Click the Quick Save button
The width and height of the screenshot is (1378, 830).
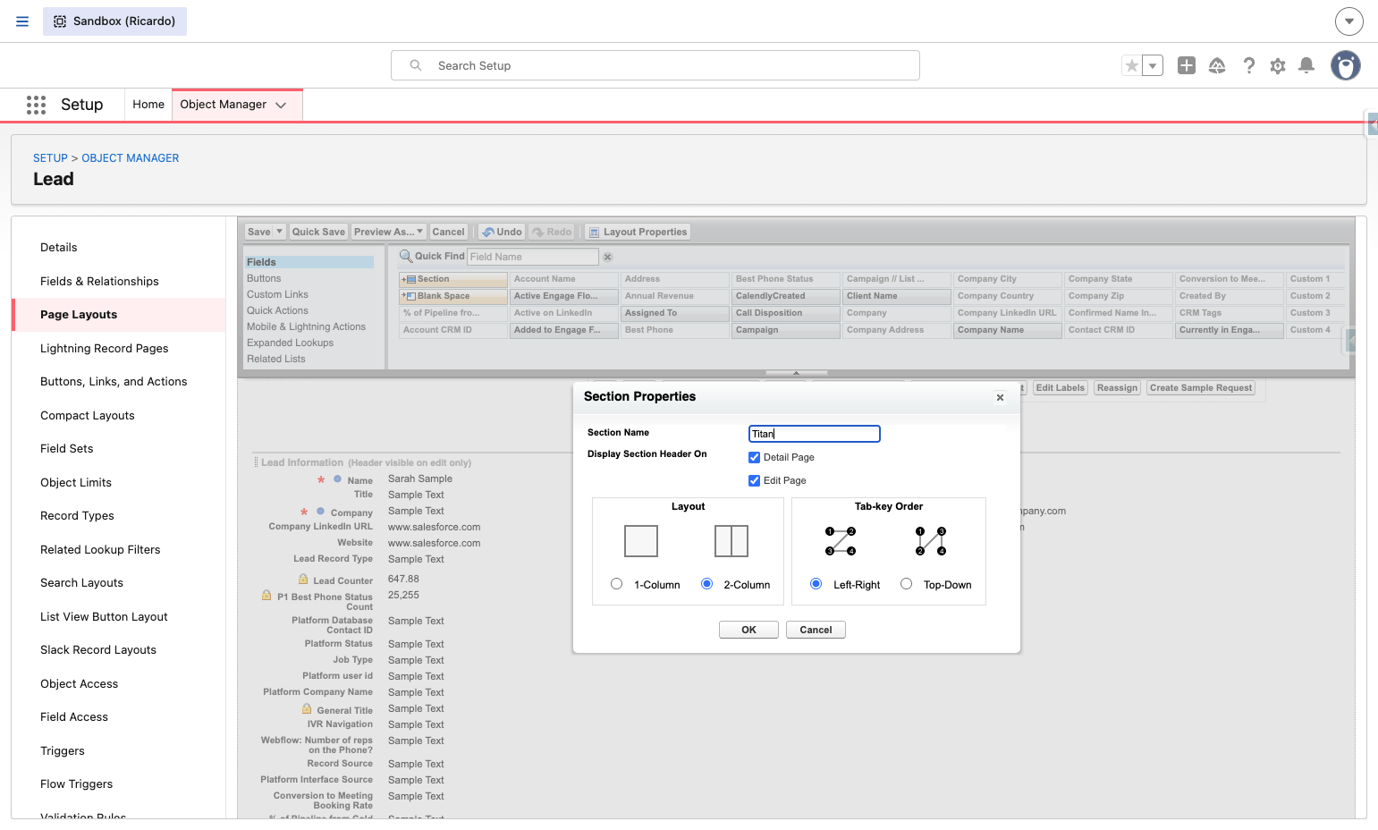[318, 232]
